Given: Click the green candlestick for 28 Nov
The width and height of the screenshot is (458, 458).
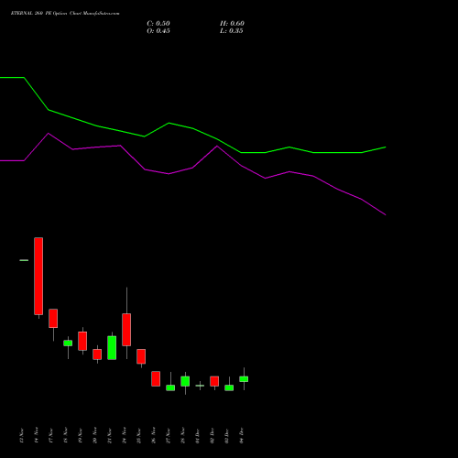Looking at the screenshot, I should coord(185,381).
